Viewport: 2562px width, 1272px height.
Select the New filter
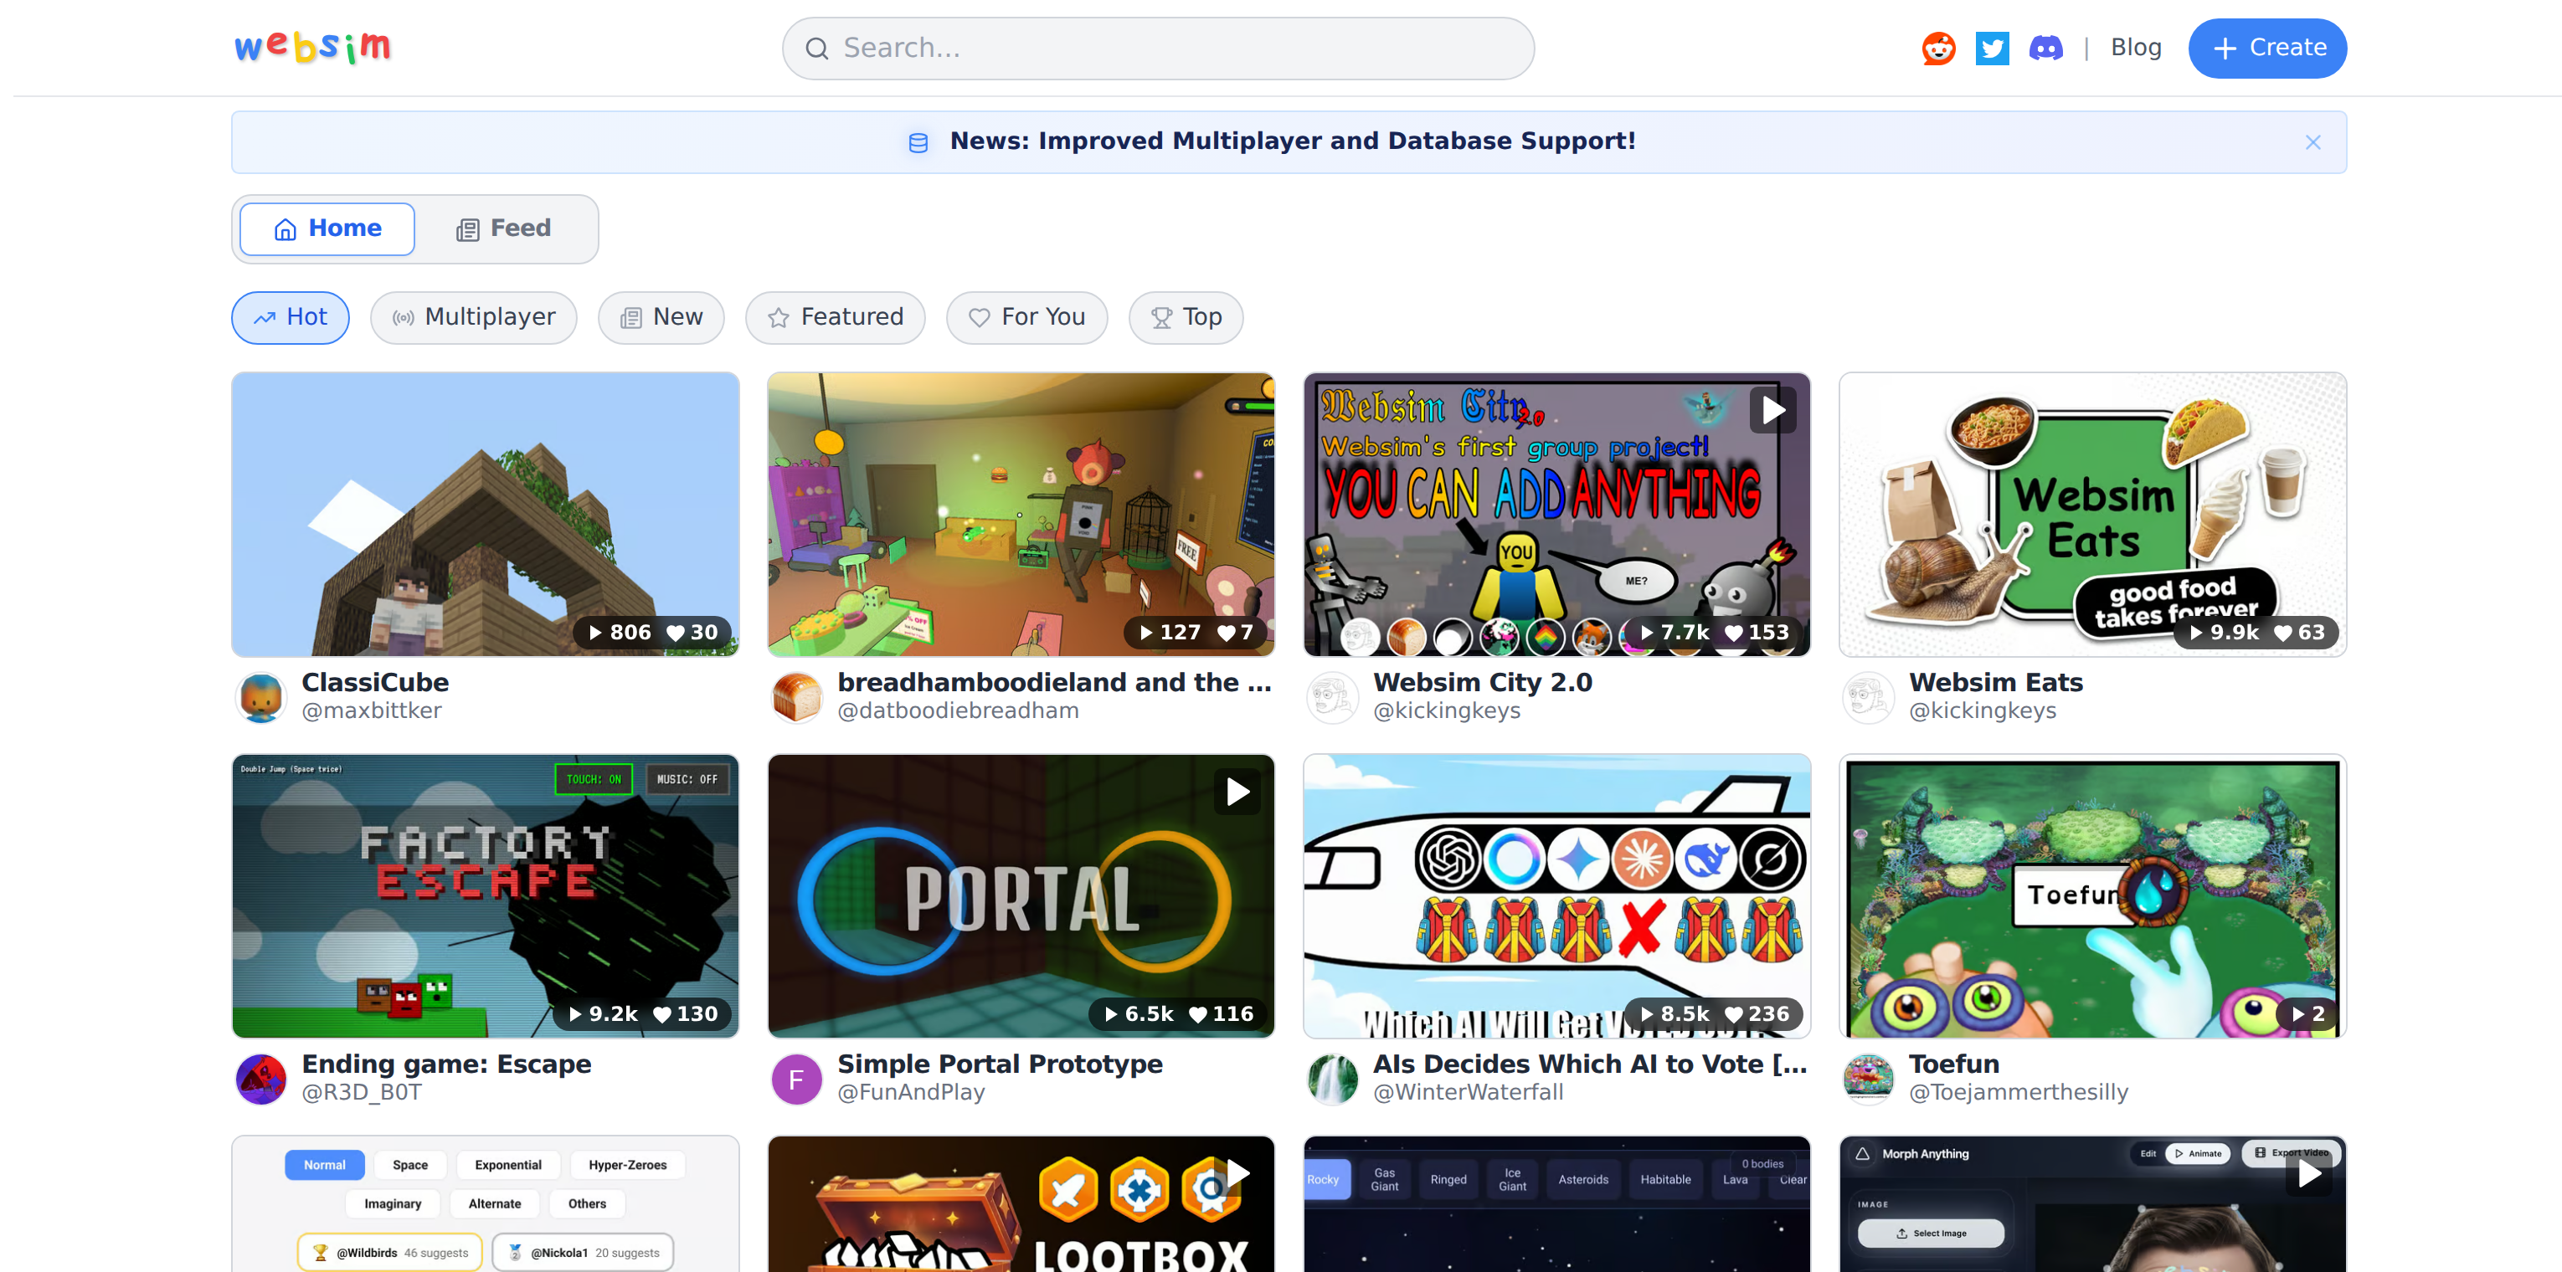click(661, 317)
